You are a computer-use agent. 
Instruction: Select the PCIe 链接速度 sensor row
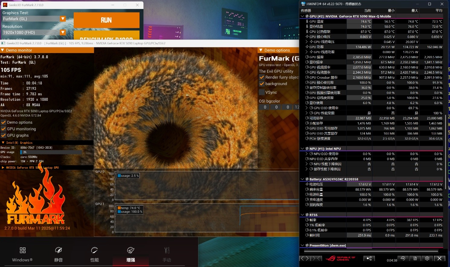(x=372, y=138)
